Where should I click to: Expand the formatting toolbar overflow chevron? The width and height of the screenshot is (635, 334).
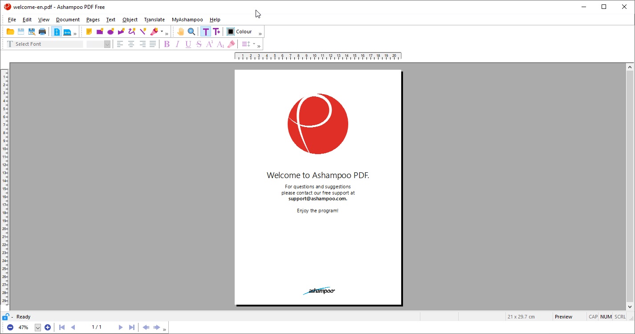pos(259,46)
